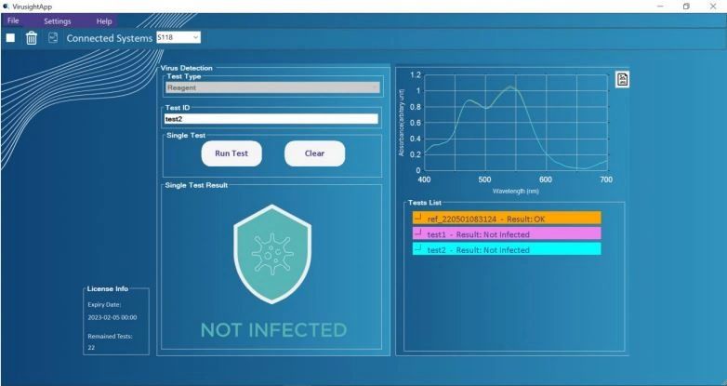Open the Connected Systems S118 dropdown
Image resolution: width=727 pixels, height=386 pixels.
click(178, 37)
